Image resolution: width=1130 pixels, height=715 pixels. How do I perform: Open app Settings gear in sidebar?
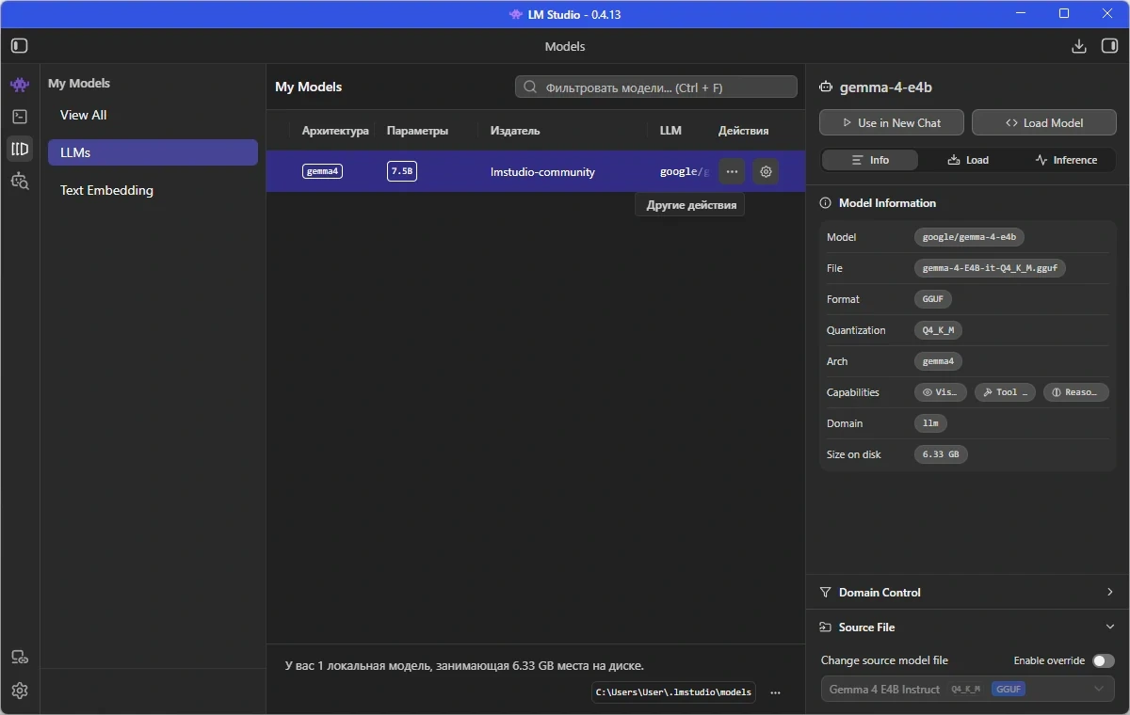[20, 691]
